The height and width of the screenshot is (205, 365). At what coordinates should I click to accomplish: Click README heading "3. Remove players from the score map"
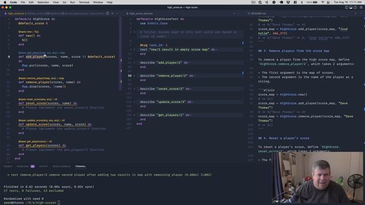point(294,51)
